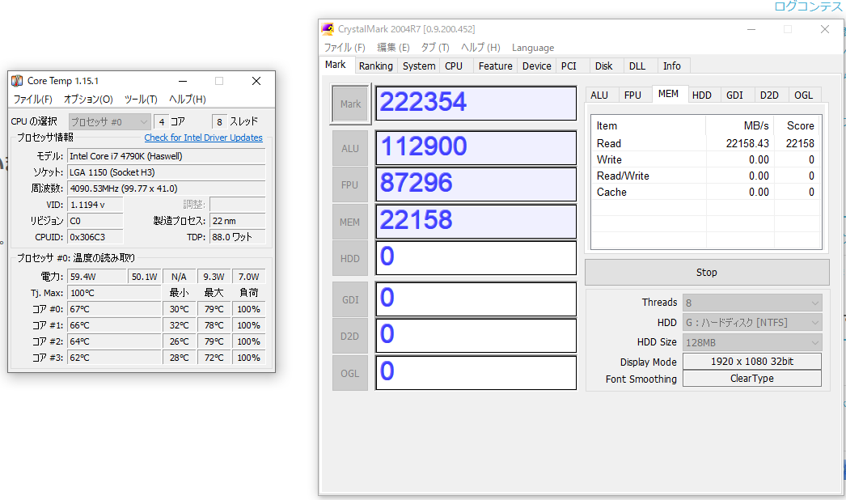Click the コア #0 temperature 67°C value

click(x=114, y=309)
